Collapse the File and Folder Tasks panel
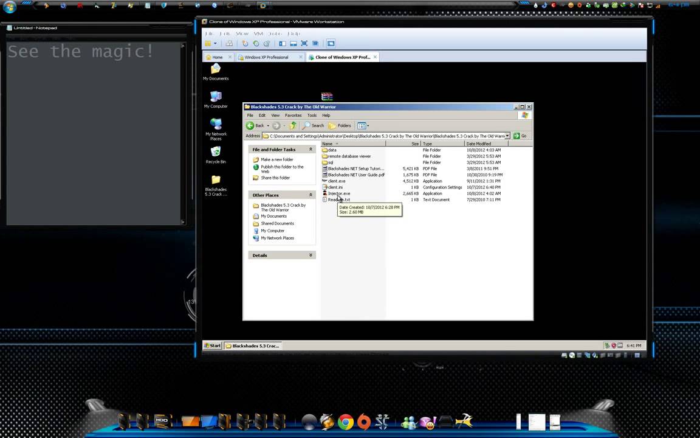Image resolution: width=700 pixels, height=438 pixels. coord(311,149)
